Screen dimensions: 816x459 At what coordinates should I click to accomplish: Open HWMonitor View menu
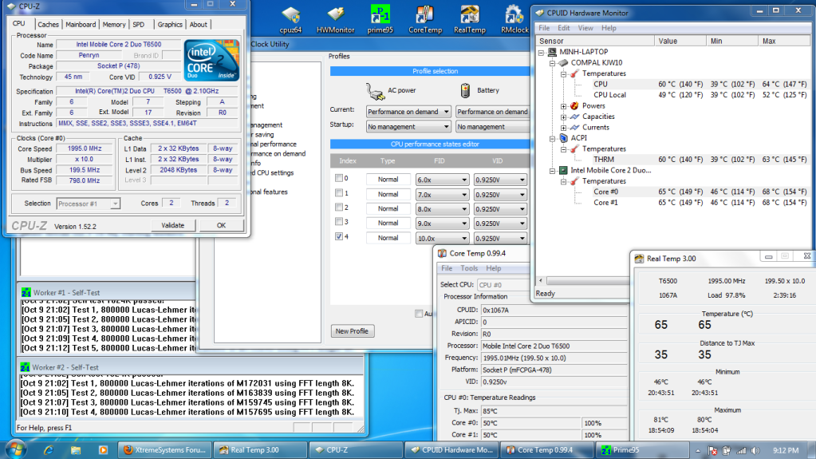pyautogui.click(x=585, y=28)
